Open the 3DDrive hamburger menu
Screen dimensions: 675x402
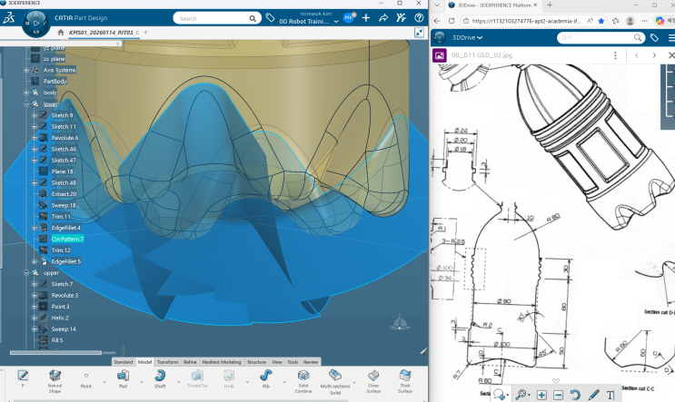[x=671, y=38]
